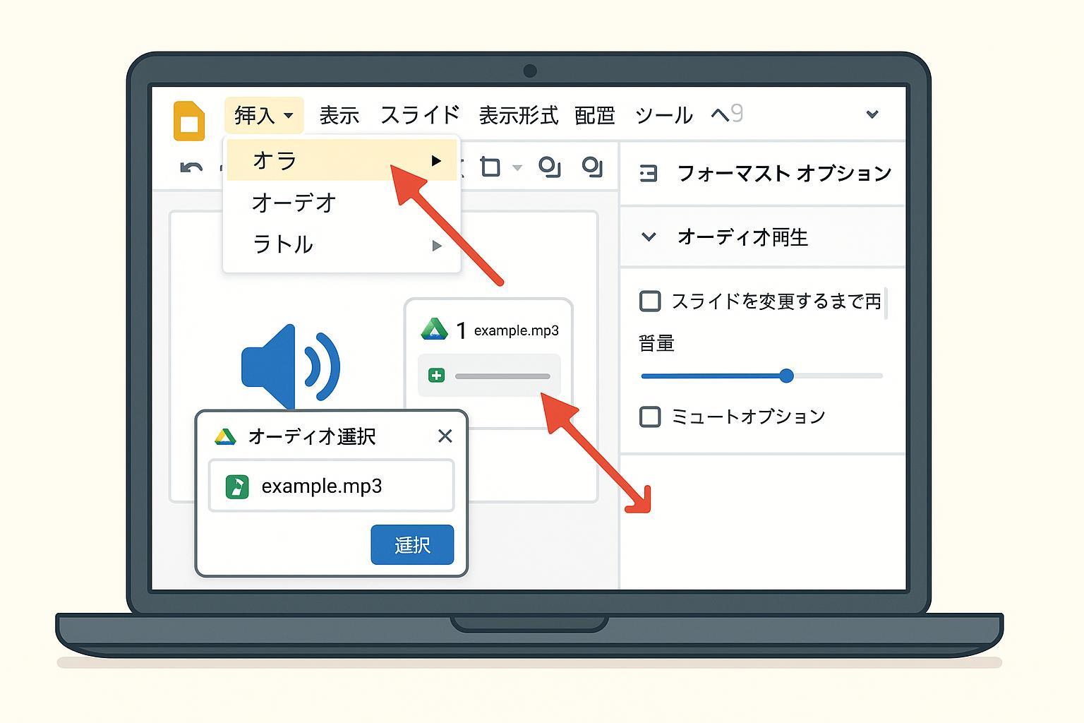The height and width of the screenshot is (723, 1084).
Task: Click the undo arrow in the toolbar
Action: pyautogui.click(x=191, y=168)
